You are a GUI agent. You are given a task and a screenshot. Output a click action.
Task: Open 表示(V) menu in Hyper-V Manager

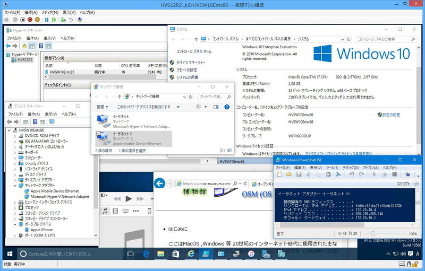pos(49,38)
